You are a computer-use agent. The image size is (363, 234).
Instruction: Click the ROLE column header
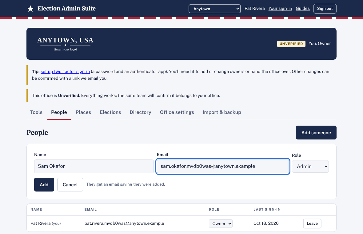point(214,209)
